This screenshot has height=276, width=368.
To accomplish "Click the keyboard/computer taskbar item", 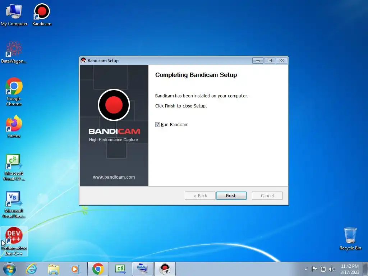I will coord(142,269).
